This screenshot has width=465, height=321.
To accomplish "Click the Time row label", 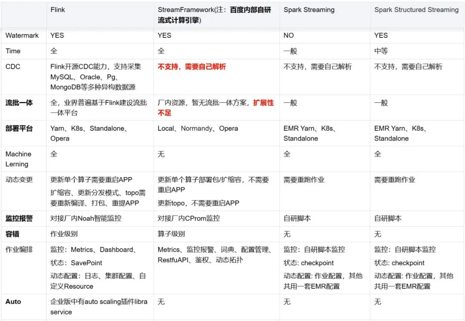I will tap(11, 51).
